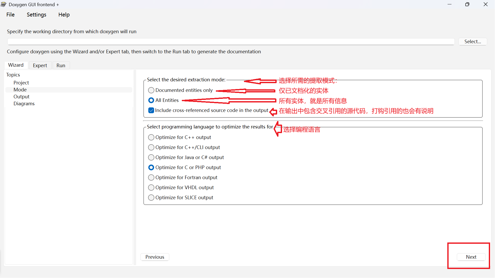Screen dimensions: 495x278
Task: Select the All Entities radio option
Action: pos(151,100)
